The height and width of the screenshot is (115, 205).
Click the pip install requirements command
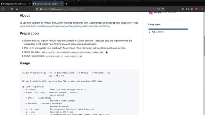click(x=64, y=56)
